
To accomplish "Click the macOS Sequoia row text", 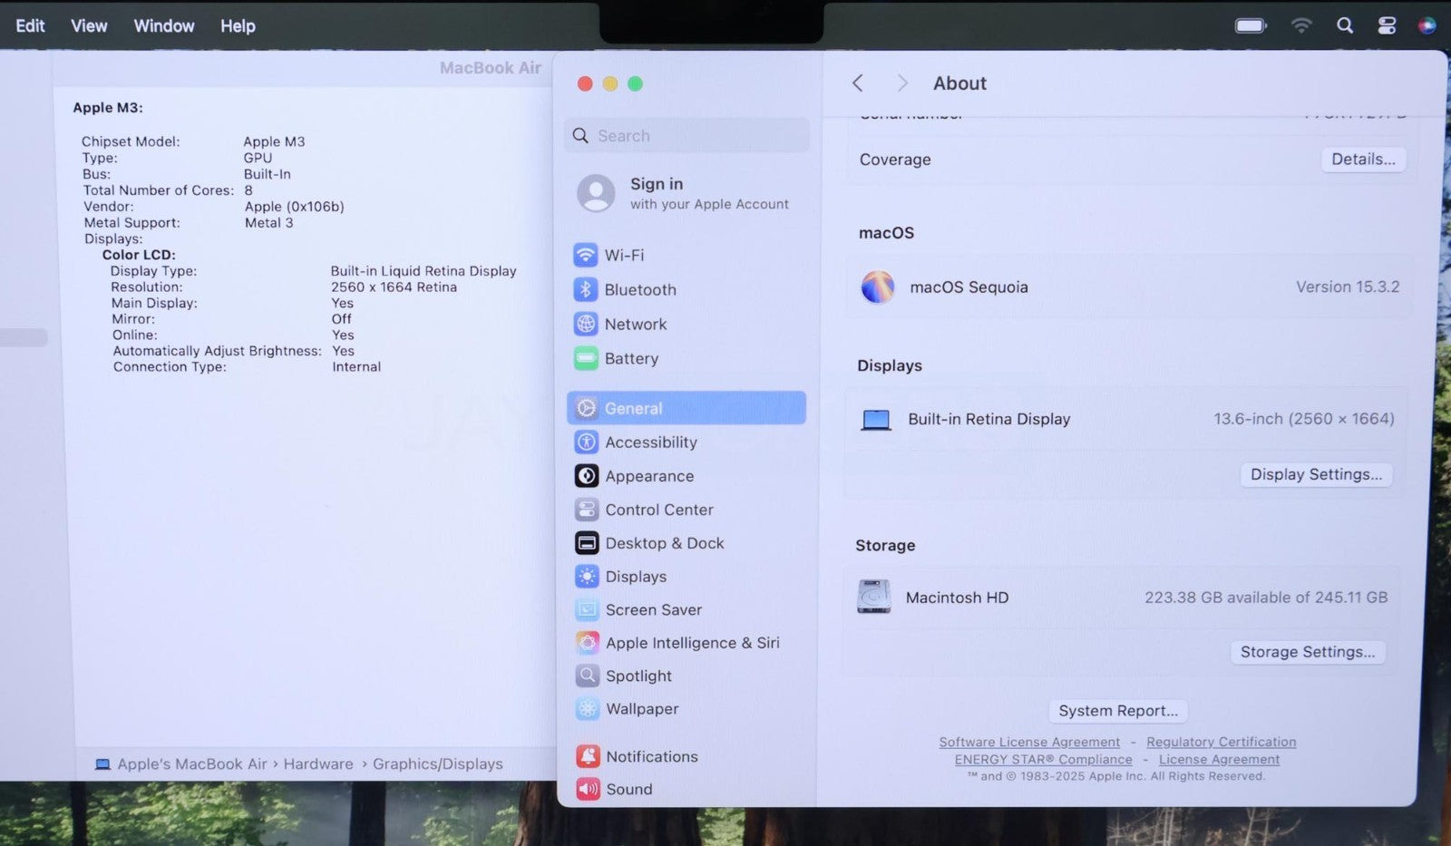I will pyautogui.click(x=969, y=287).
